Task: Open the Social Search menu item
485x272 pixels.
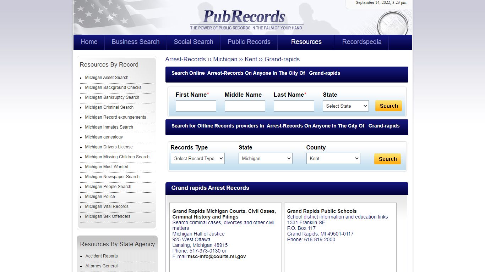Action: point(194,42)
